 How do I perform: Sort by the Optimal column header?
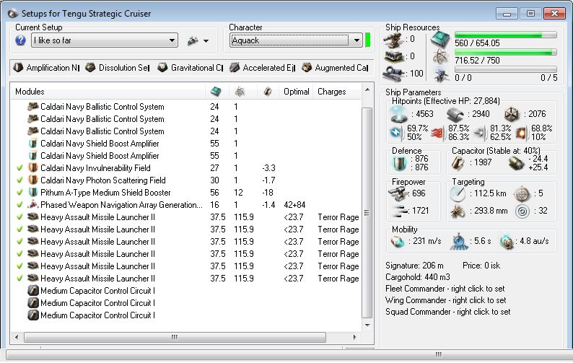296,92
